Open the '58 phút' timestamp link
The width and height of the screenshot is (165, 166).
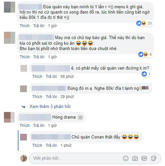67,76
